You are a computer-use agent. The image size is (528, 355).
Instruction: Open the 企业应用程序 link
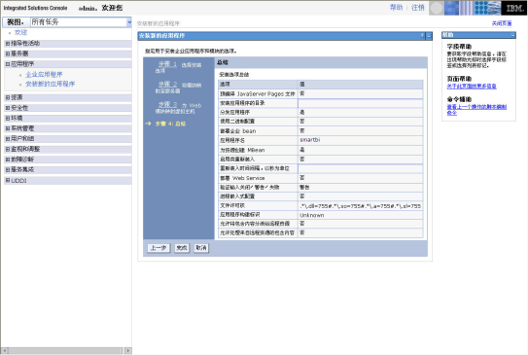[x=44, y=75]
